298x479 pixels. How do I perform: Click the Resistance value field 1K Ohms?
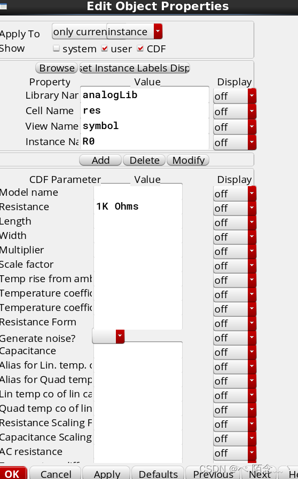pos(138,206)
